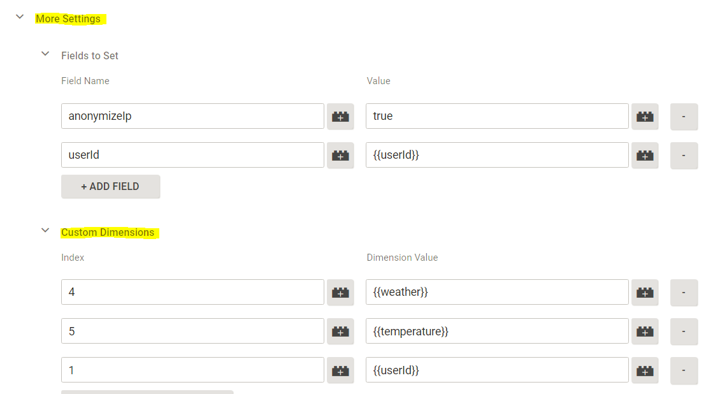Click the anonymizeIp field name input
This screenshot has height=394, width=706.
coord(192,117)
